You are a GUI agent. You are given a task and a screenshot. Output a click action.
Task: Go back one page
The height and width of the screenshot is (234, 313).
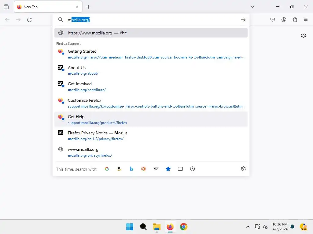(x=7, y=20)
